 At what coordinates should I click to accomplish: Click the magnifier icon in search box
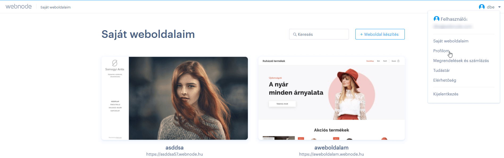[295, 34]
